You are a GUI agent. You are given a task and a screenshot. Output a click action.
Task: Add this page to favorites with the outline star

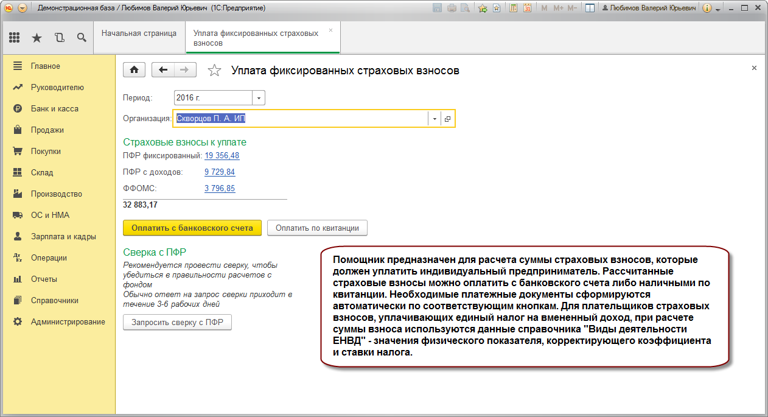coord(214,71)
